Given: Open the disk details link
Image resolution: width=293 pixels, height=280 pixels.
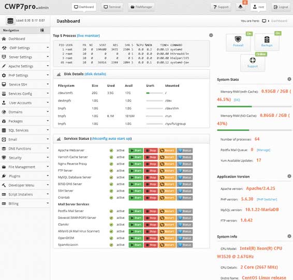Looking at the screenshot, I should coord(95,74).
